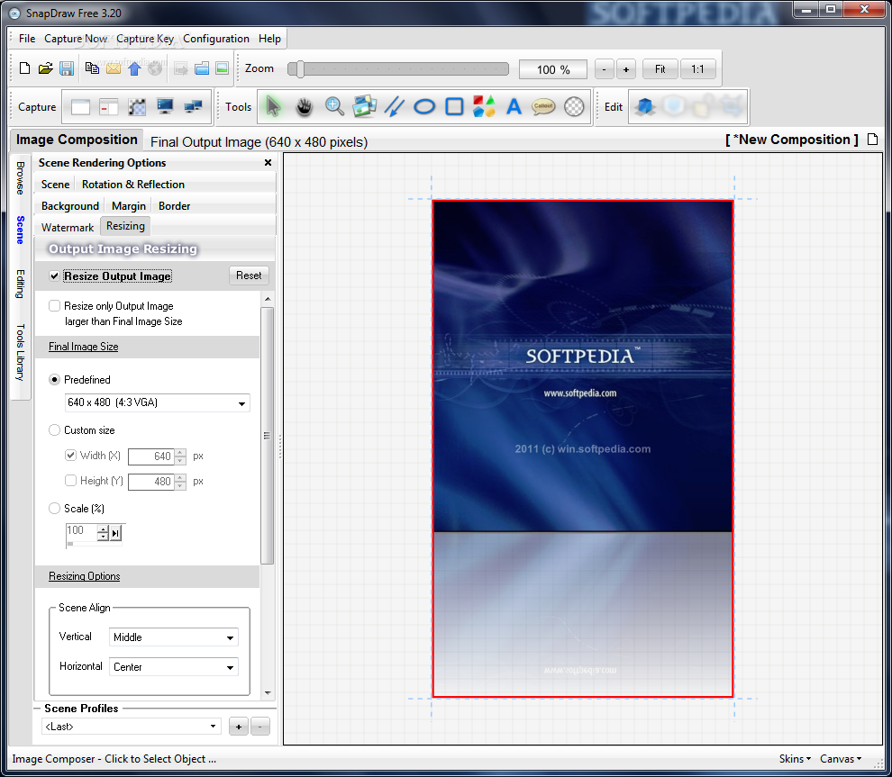Select the checkered transparency circle tool
892x777 pixels.
tap(574, 106)
